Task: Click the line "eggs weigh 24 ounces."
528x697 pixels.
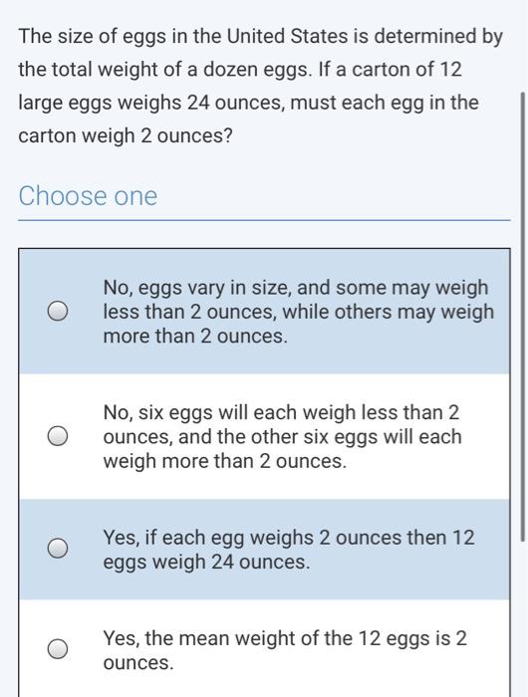Action: coord(206,563)
